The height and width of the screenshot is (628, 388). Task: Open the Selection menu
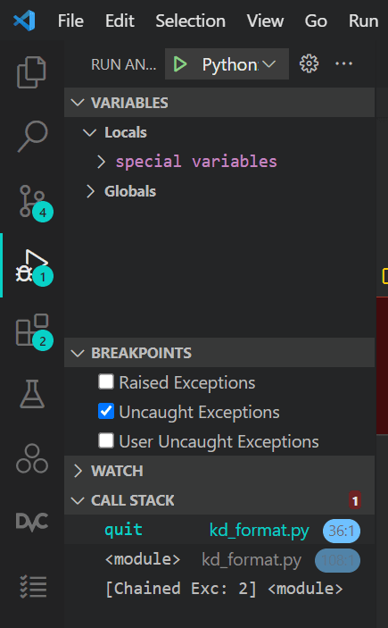[190, 21]
